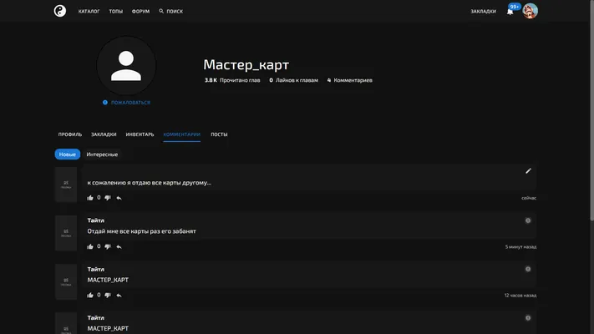Open Тайтл link above 'Отдай мне все карты'
This screenshot has width=594, height=334.
click(96, 220)
